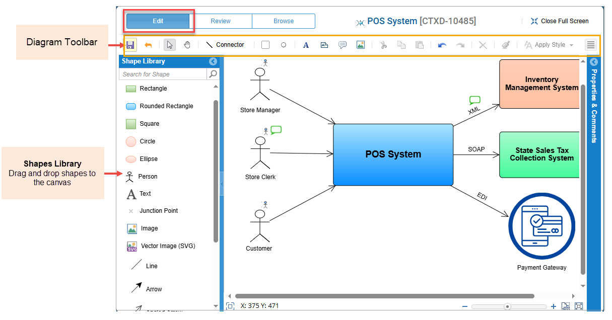Open the comment bubble near Store Clerk

tap(276, 130)
